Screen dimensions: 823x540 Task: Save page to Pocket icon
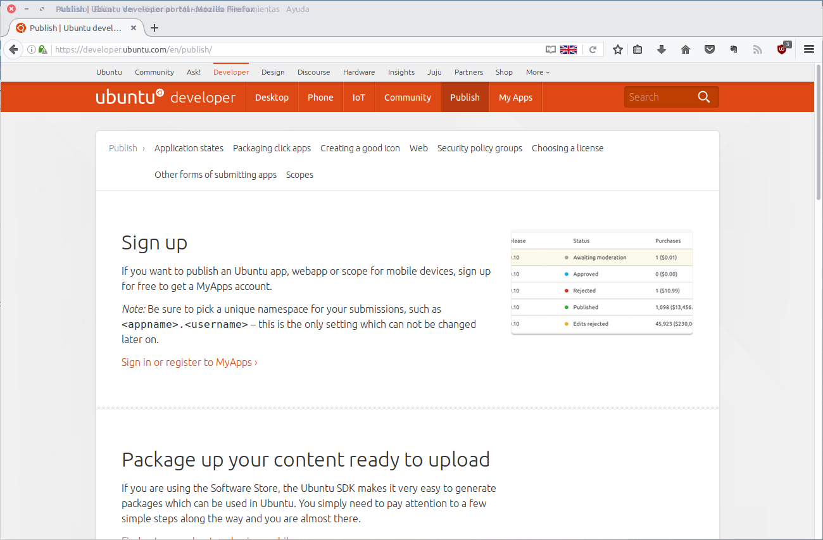pyautogui.click(x=710, y=49)
